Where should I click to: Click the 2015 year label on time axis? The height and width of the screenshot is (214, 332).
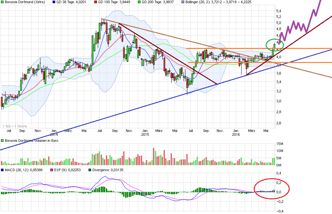[x=145, y=134]
